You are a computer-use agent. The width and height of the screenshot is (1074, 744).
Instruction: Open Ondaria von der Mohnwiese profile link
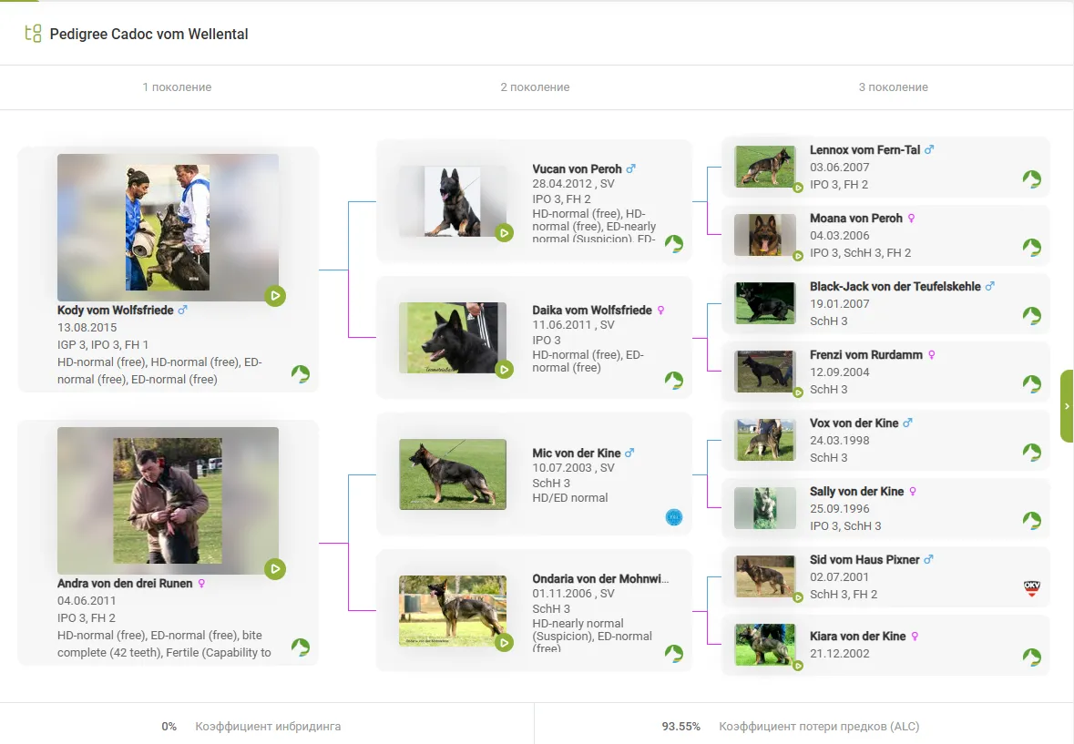(600, 578)
